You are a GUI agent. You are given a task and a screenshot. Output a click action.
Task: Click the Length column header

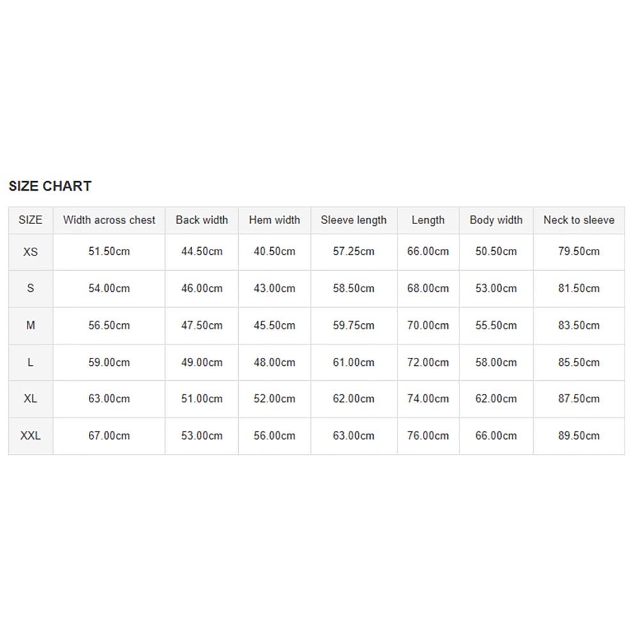[x=428, y=220]
